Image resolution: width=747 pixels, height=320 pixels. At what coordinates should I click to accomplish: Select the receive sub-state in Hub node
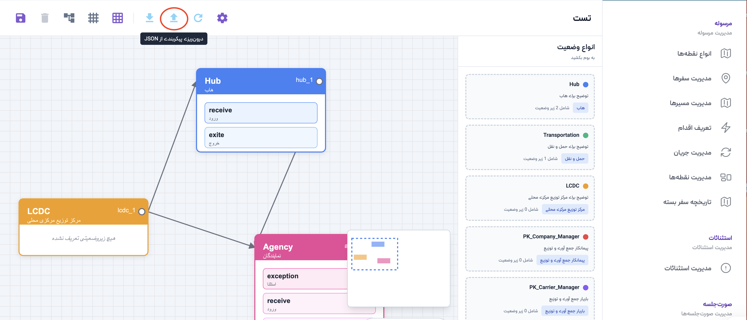click(261, 113)
